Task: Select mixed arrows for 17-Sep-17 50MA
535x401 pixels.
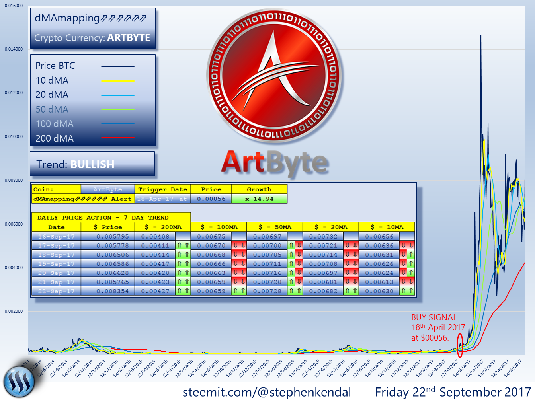Action: 295,245
